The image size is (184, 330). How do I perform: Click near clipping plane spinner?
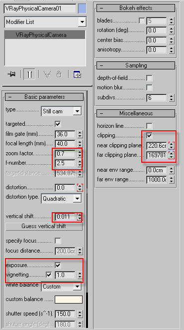[172, 146]
